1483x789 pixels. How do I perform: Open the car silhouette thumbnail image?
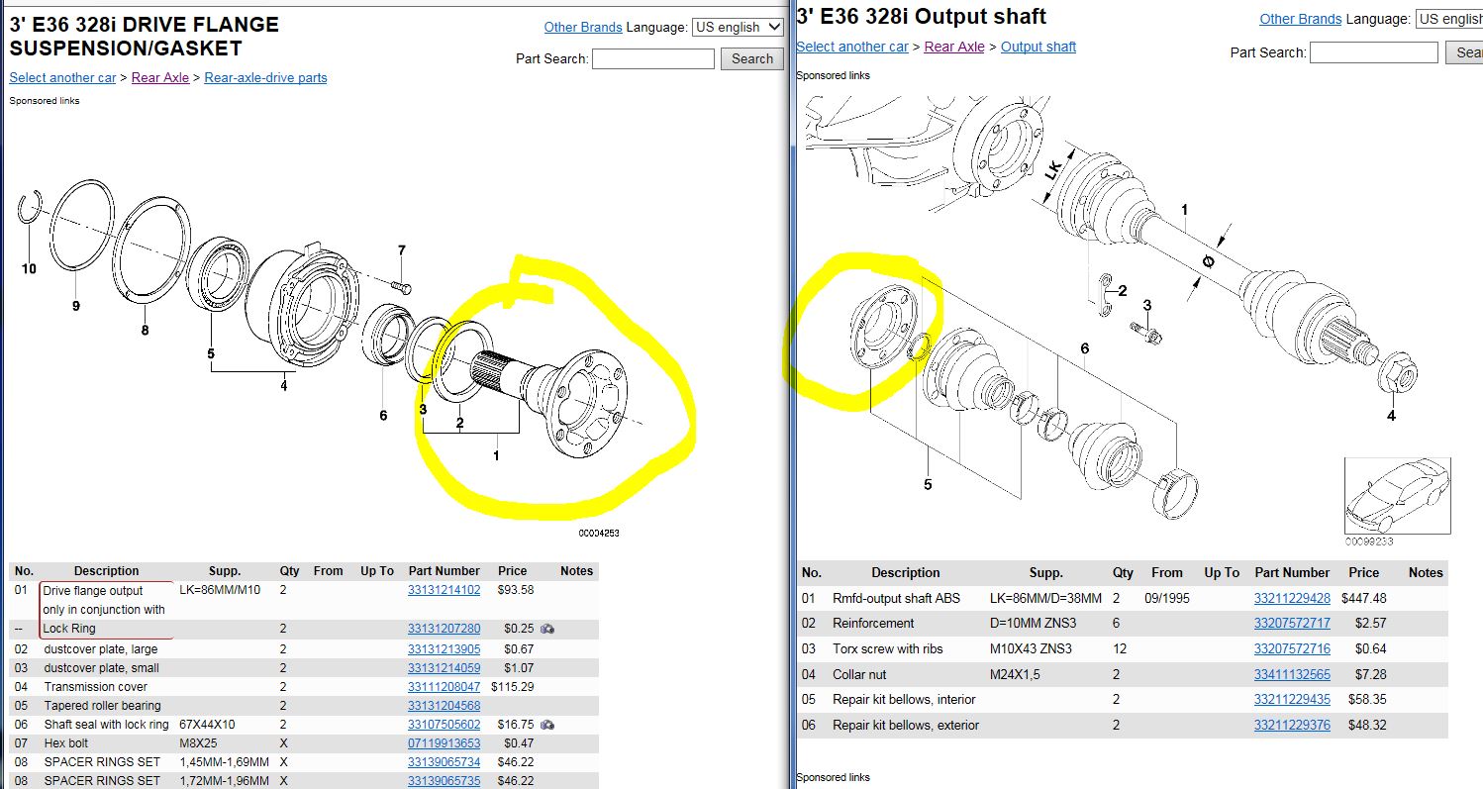click(x=1397, y=495)
